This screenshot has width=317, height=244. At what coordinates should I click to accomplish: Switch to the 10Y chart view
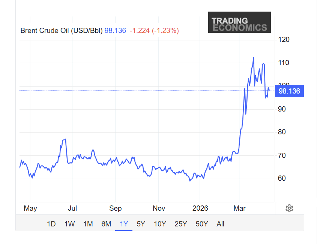click(159, 223)
